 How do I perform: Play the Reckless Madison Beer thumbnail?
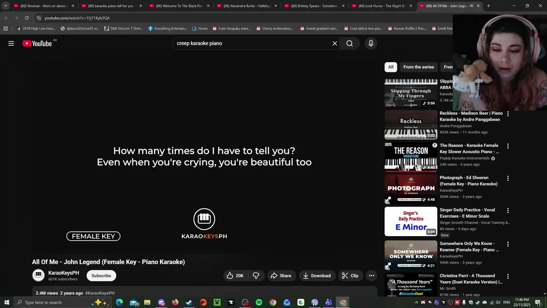[x=411, y=125]
